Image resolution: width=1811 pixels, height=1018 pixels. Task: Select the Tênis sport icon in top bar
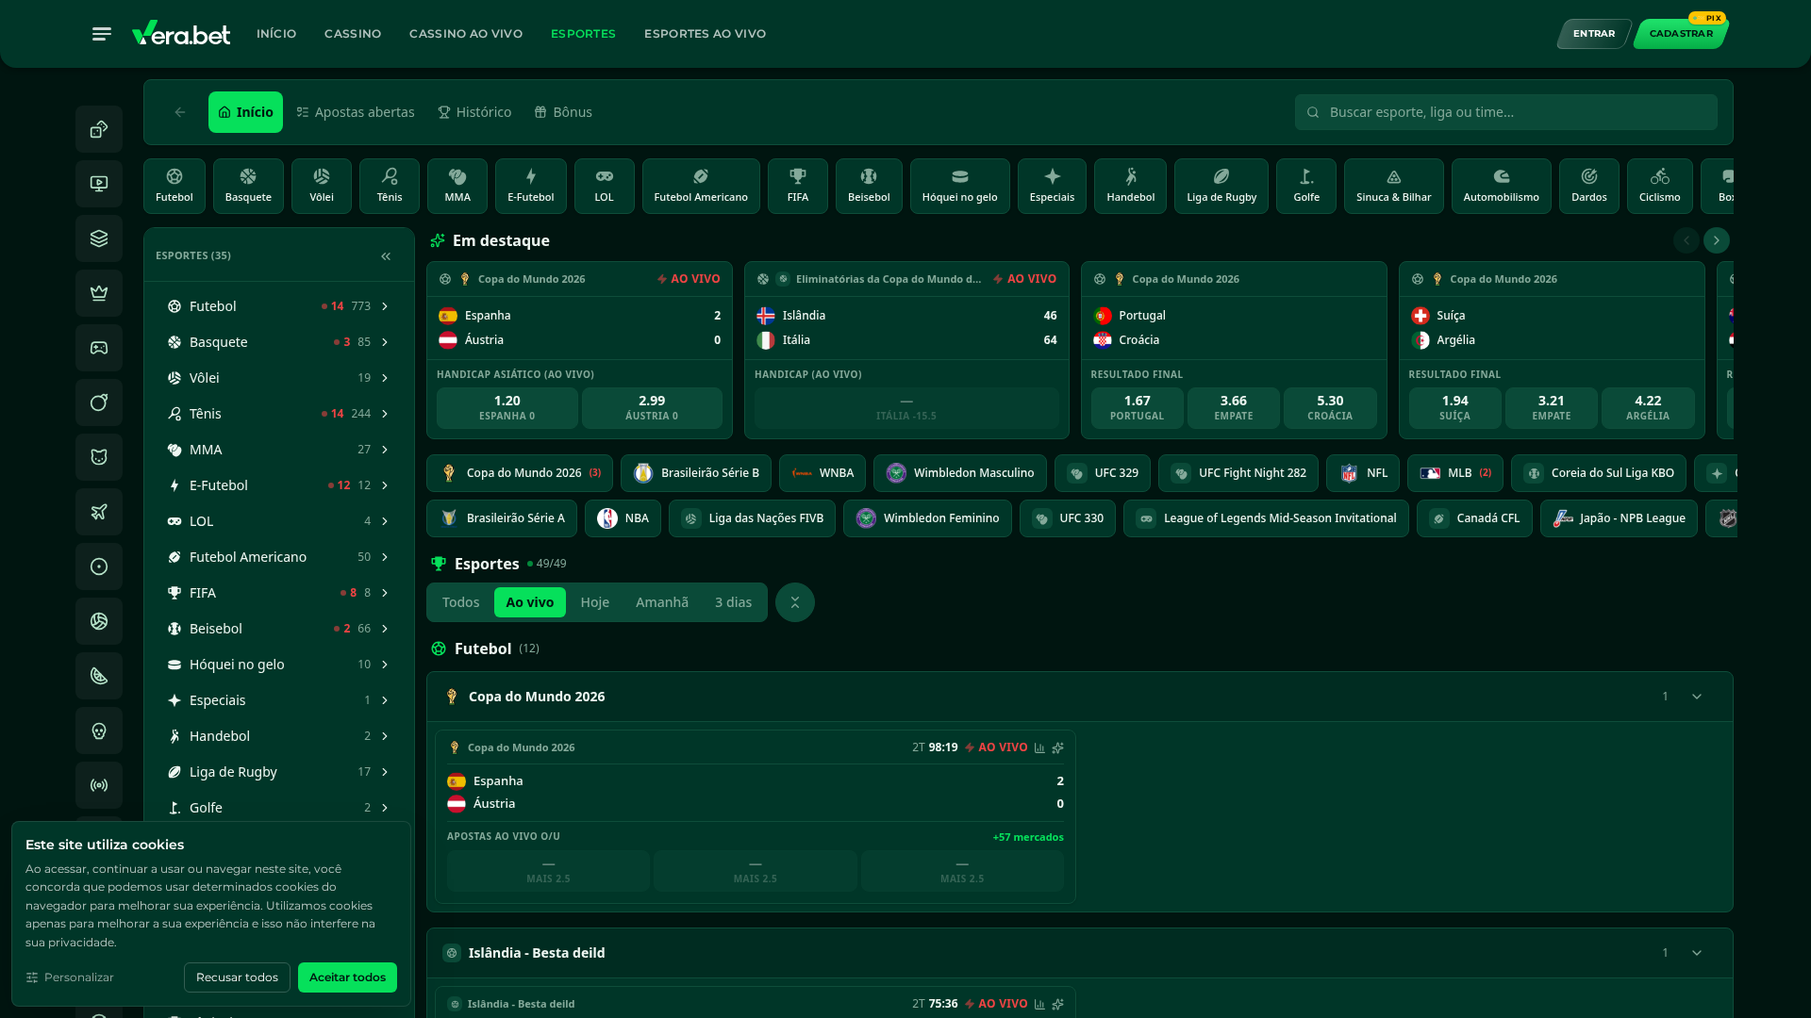(x=390, y=186)
